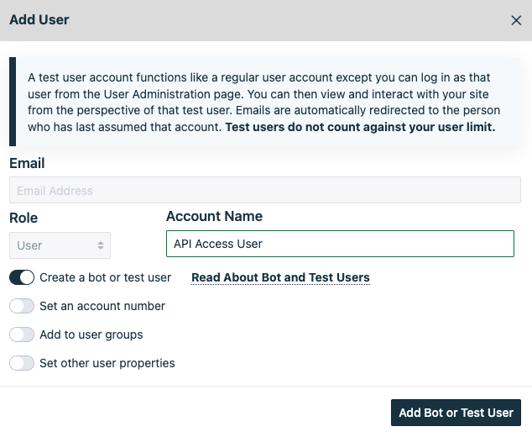532x437 pixels.
Task: Enable the Set an account number switch
Action: coord(22,306)
